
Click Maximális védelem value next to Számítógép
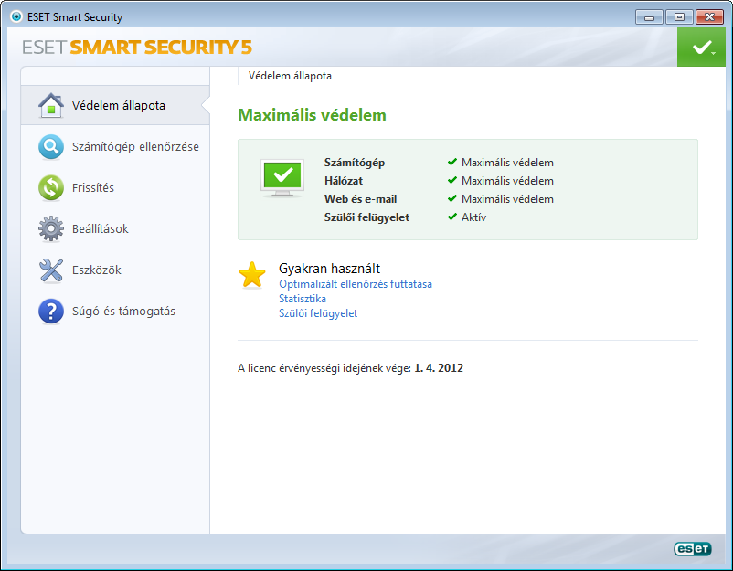click(x=507, y=163)
